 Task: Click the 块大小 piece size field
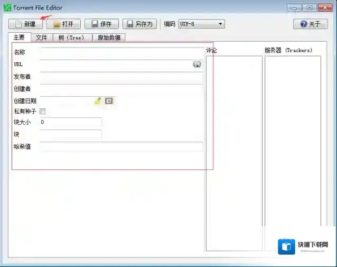pyautogui.click(x=70, y=122)
